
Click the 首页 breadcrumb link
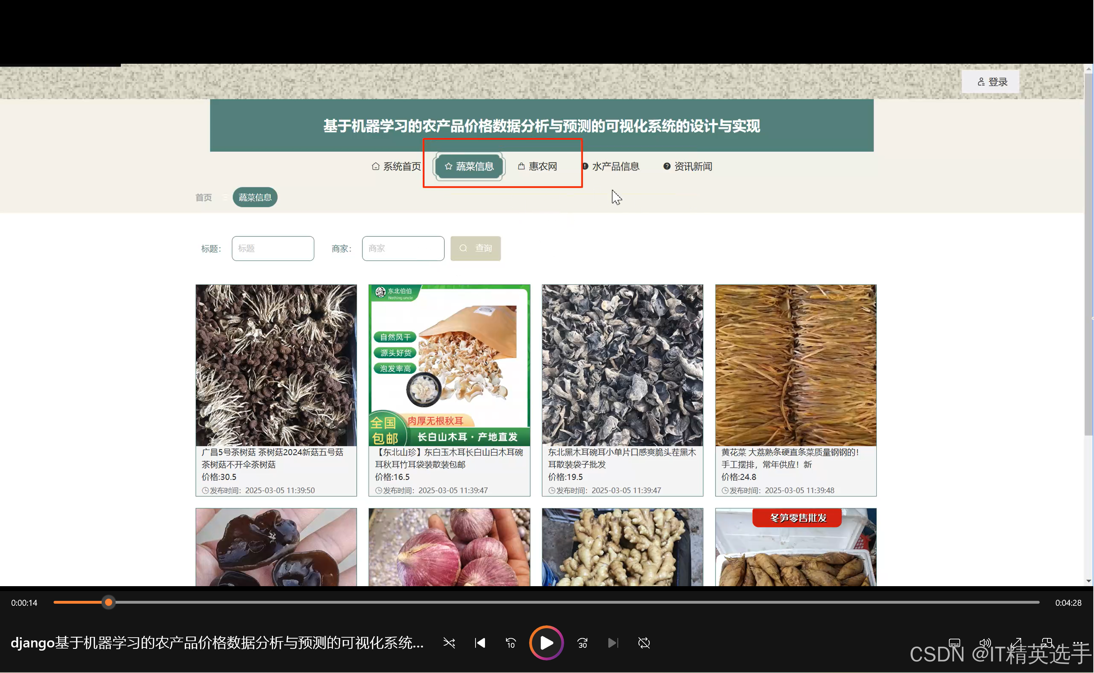click(x=204, y=197)
